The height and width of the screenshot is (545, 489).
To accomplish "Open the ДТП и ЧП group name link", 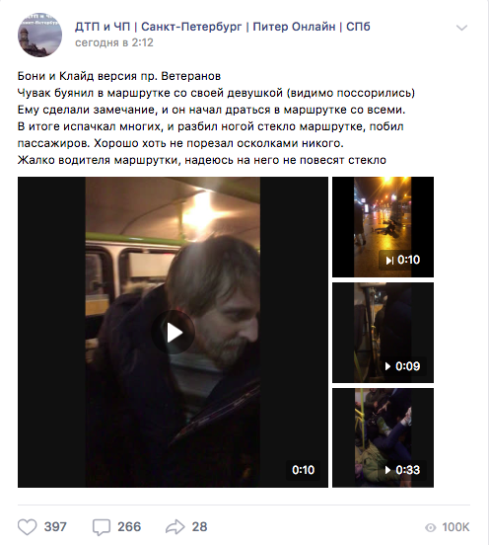I will tap(223, 27).
